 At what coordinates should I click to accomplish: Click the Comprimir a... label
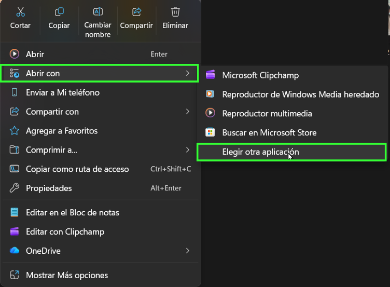[51, 150]
